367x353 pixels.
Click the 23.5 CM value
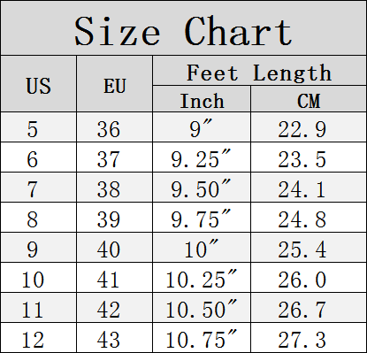coord(302,159)
